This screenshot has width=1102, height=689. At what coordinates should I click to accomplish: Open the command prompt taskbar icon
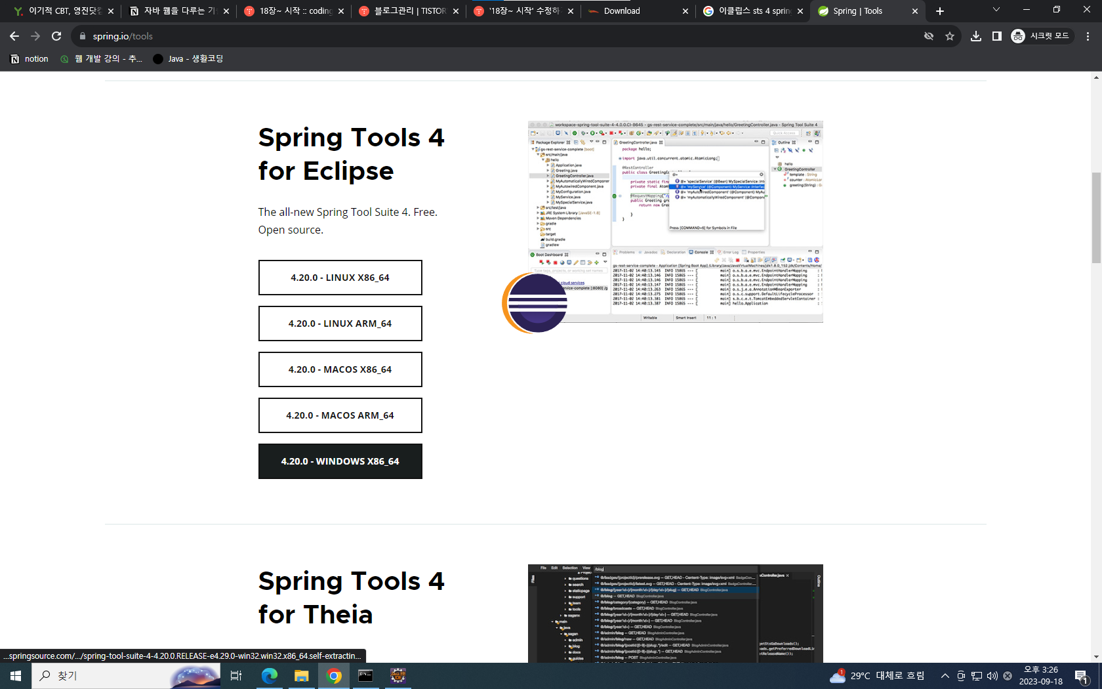(365, 676)
